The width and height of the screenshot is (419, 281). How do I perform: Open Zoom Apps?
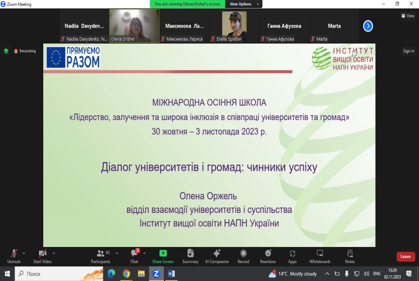point(292,257)
